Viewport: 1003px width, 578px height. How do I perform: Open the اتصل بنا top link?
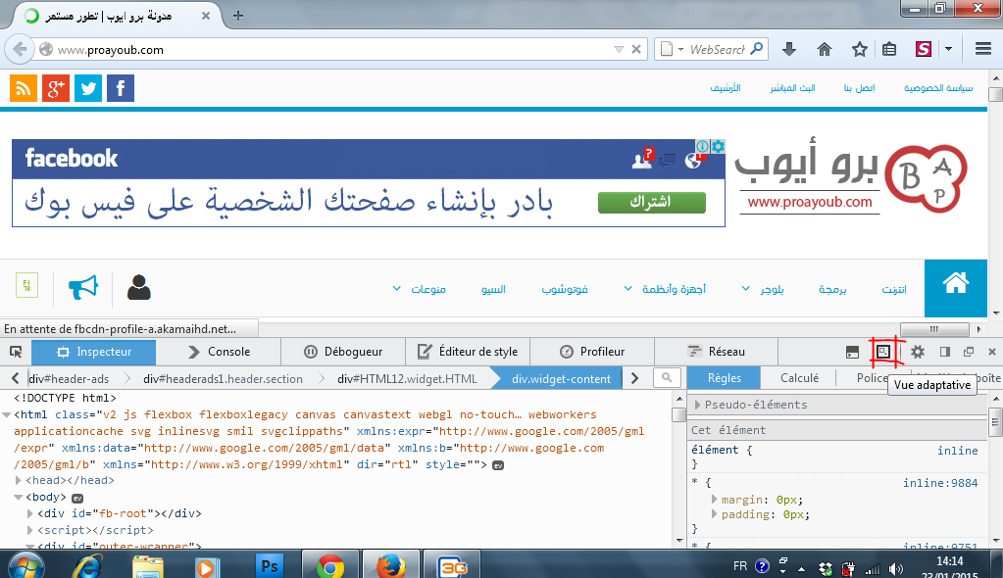pos(859,87)
